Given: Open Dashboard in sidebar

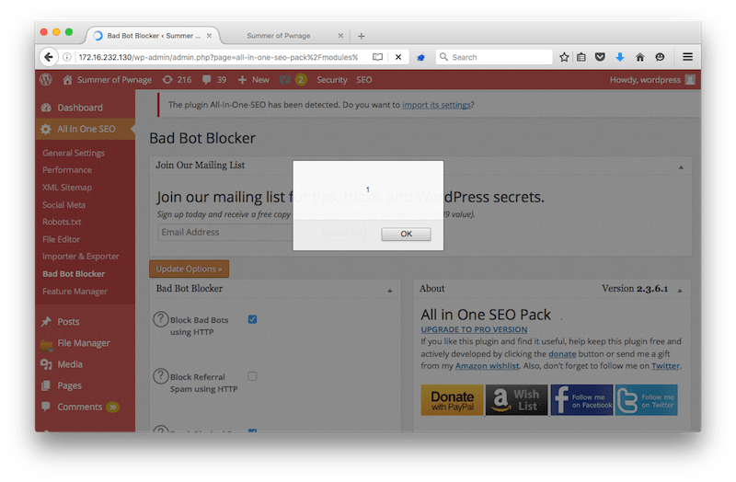Looking at the screenshot, I should [80, 108].
